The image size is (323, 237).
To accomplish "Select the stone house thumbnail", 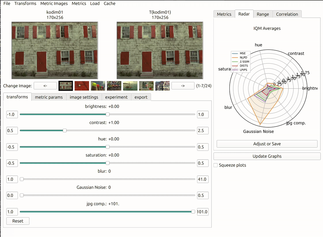I will click(66, 86).
